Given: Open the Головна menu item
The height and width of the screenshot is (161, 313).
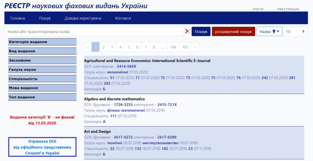Looking at the screenshot, I should point(18,18).
